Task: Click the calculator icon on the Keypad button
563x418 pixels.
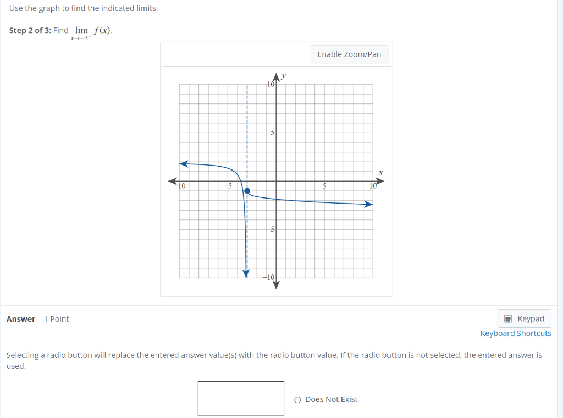Action: (507, 318)
